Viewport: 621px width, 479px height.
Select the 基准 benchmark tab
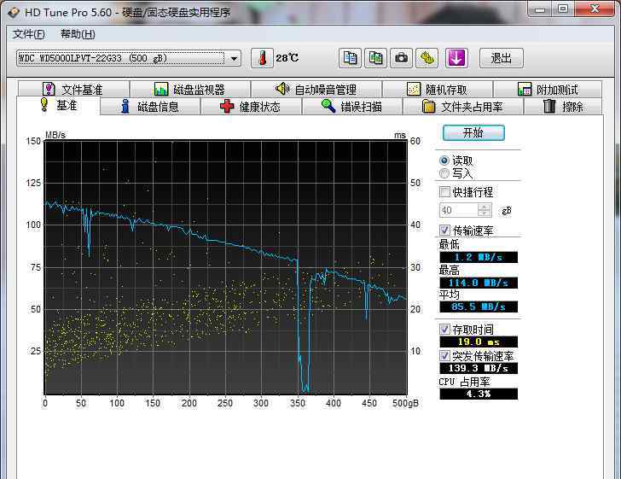coord(58,106)
